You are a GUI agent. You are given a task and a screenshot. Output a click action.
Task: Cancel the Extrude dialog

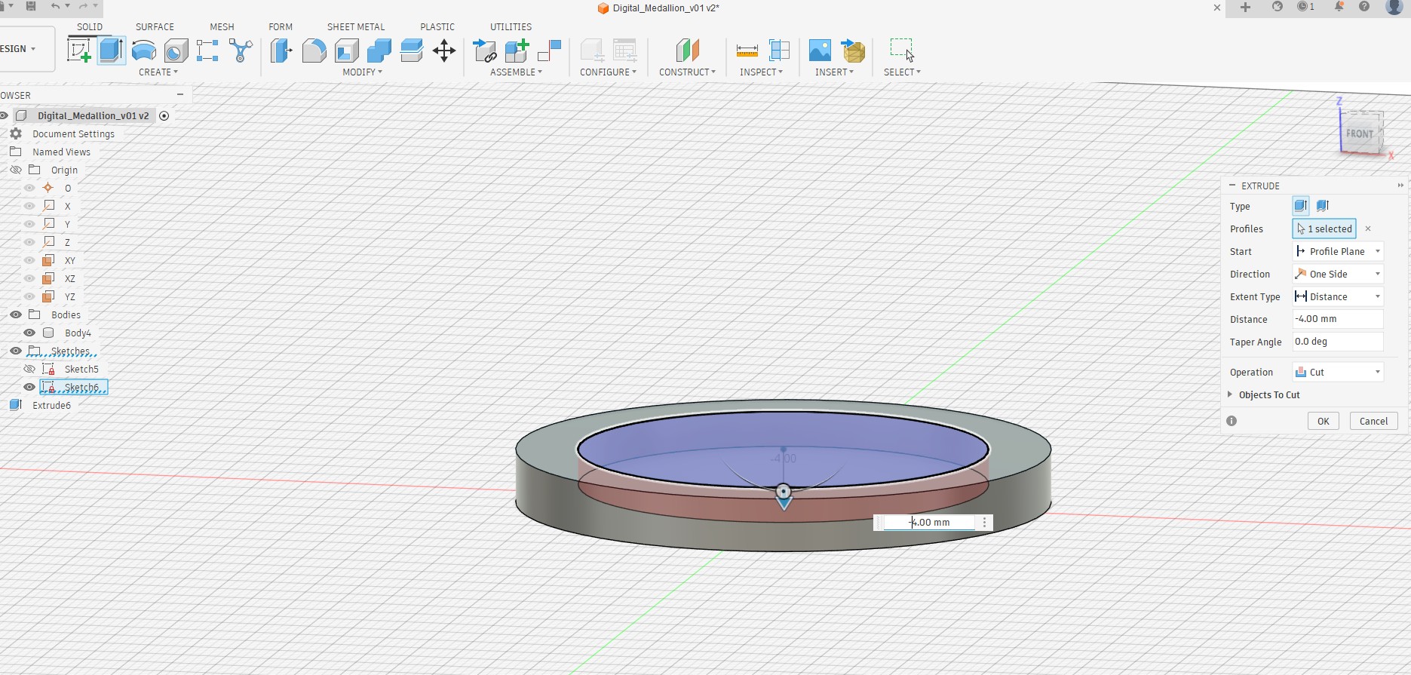tap(1373, 421)
